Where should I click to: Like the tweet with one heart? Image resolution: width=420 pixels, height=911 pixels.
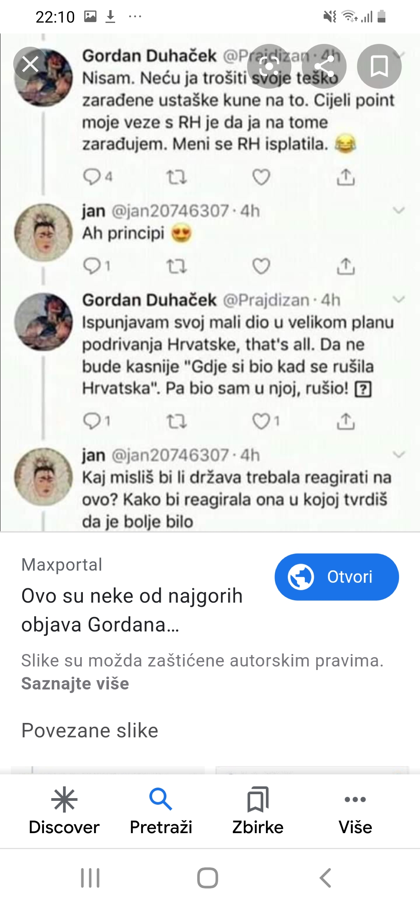262,421
